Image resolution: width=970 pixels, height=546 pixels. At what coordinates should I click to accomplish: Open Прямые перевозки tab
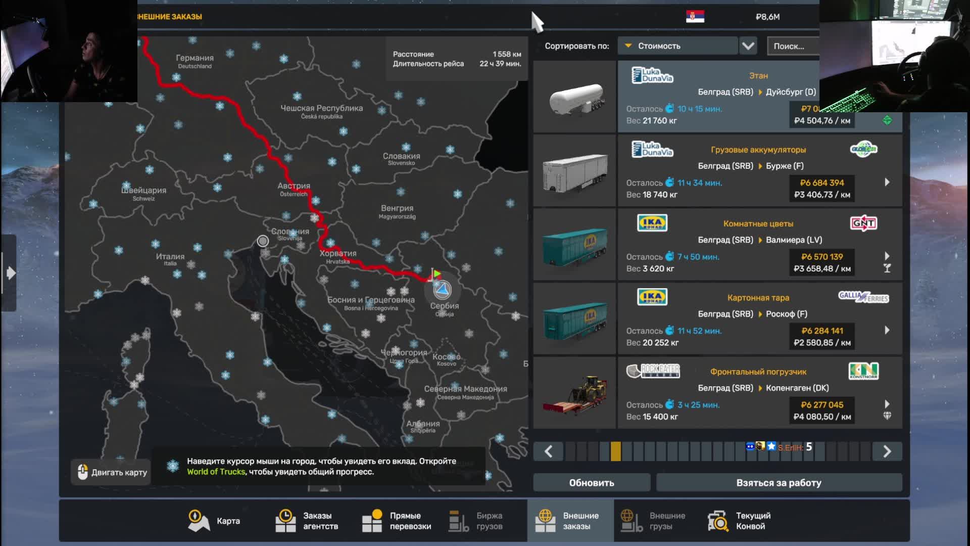coord(397,521)
